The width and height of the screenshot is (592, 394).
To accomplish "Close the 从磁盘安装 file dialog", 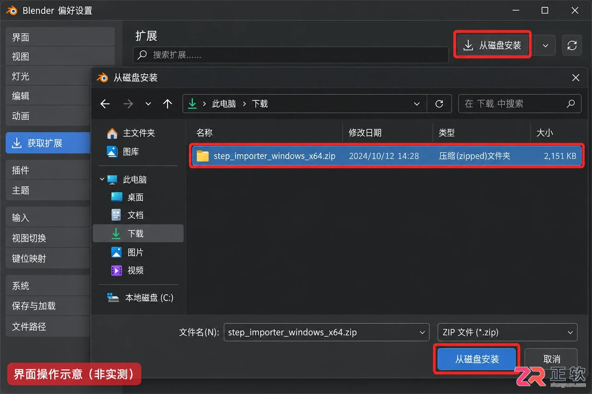I will click(x=576, y=78).
